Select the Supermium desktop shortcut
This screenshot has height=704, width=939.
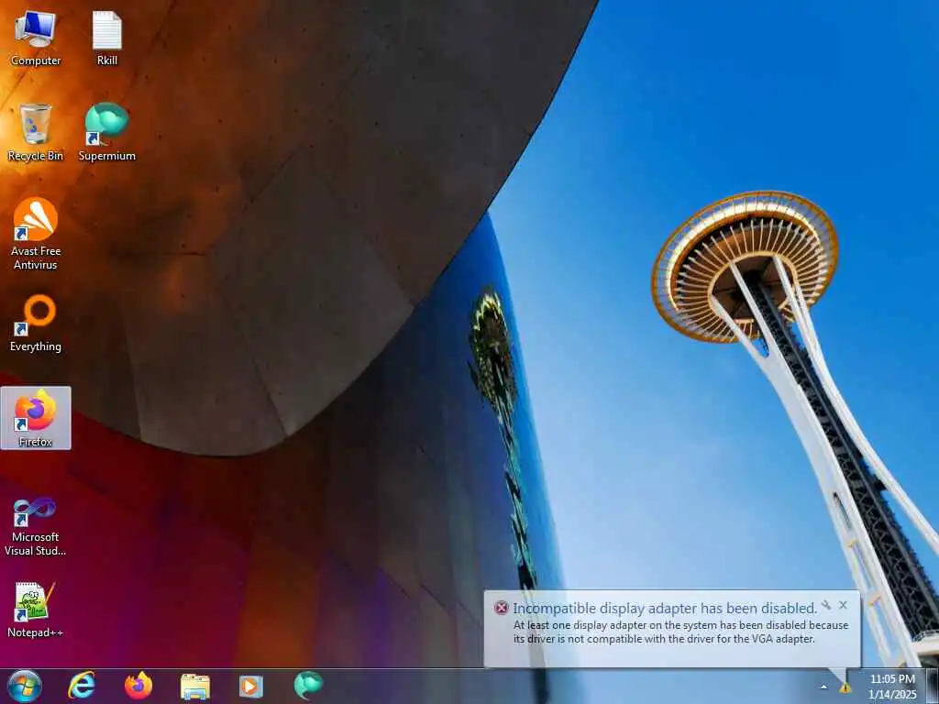[107, 132]
